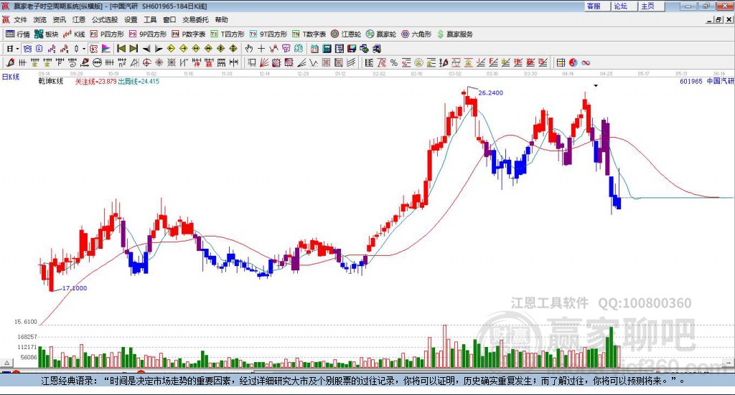Jump to first bar icon
The height and width of the screenshot is (395, 735).
121,49
